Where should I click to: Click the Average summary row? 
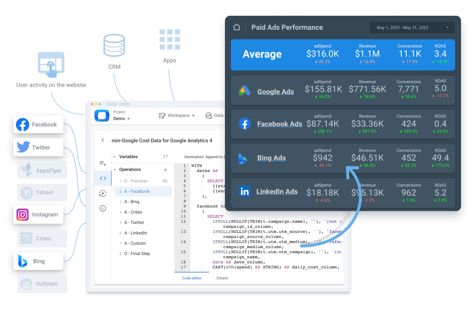pyautogui.click(x=343, y=55)
